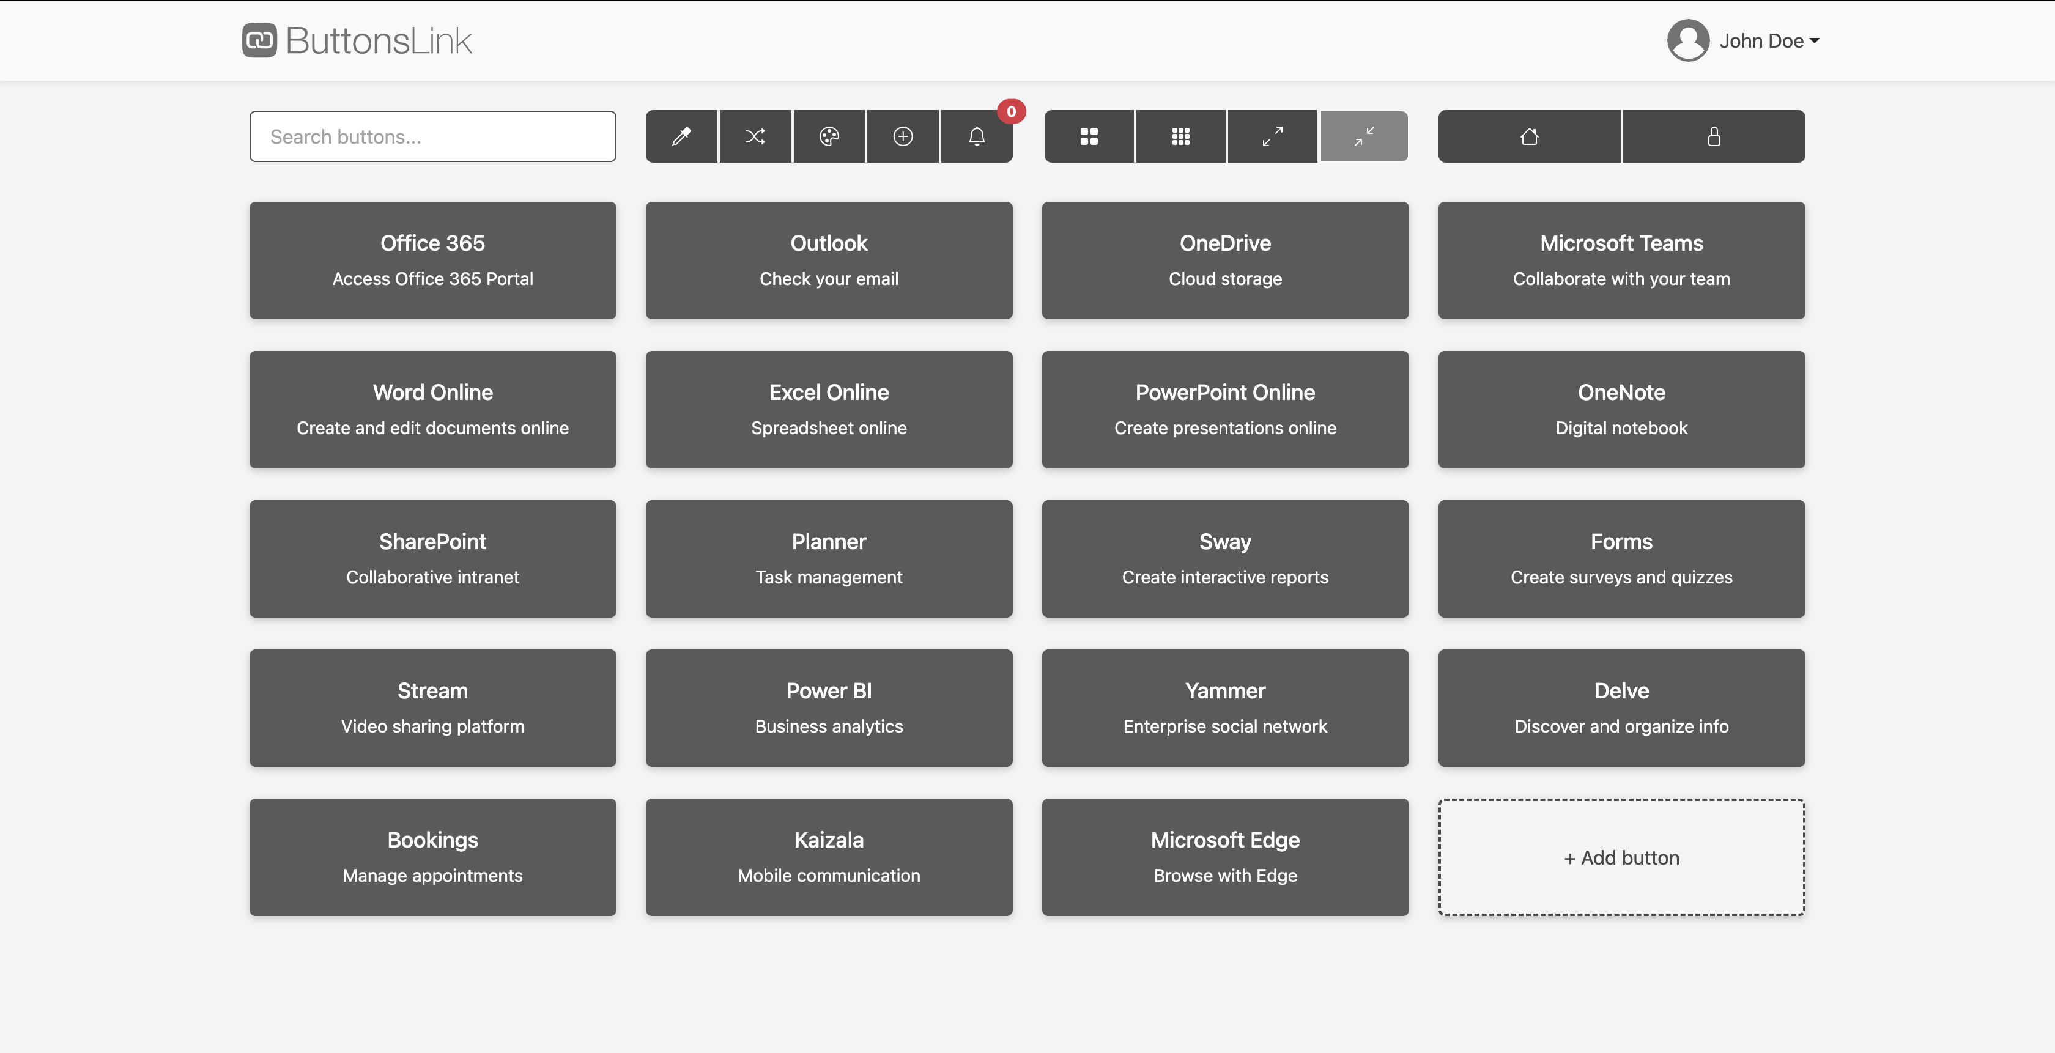Select the shuffle/randomize icon
The image size is (2055, 1053).
755,136
